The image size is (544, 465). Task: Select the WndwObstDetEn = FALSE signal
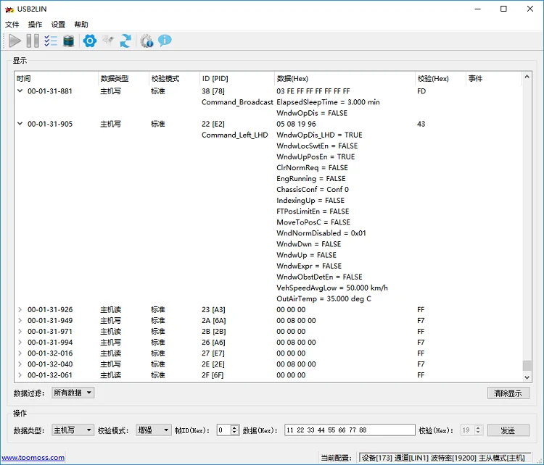click(319, 277)
